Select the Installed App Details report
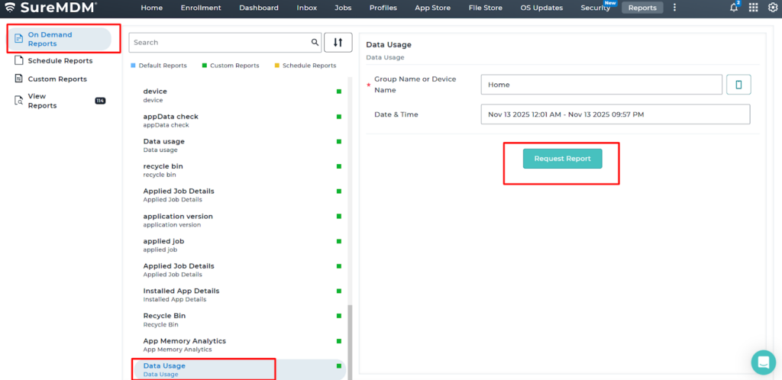Viewport: 782px width, 380px height. tap(181, 295)
